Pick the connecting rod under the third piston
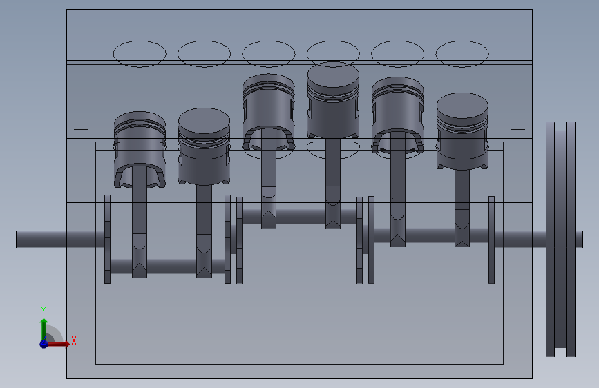This screenshot has height=388, width=599. pyautogui.click(x=269, y=179)
